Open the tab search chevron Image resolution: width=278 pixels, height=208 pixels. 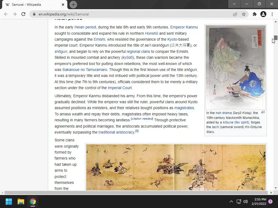click(234, 4)
